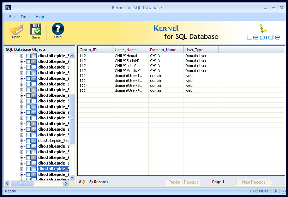The image size is (288, 197).
Task: Minimize the Kernel for SQL Database window
Action: click(266, 8)
